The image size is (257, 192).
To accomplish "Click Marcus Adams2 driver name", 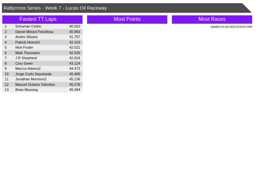I will tap(28, 68).
